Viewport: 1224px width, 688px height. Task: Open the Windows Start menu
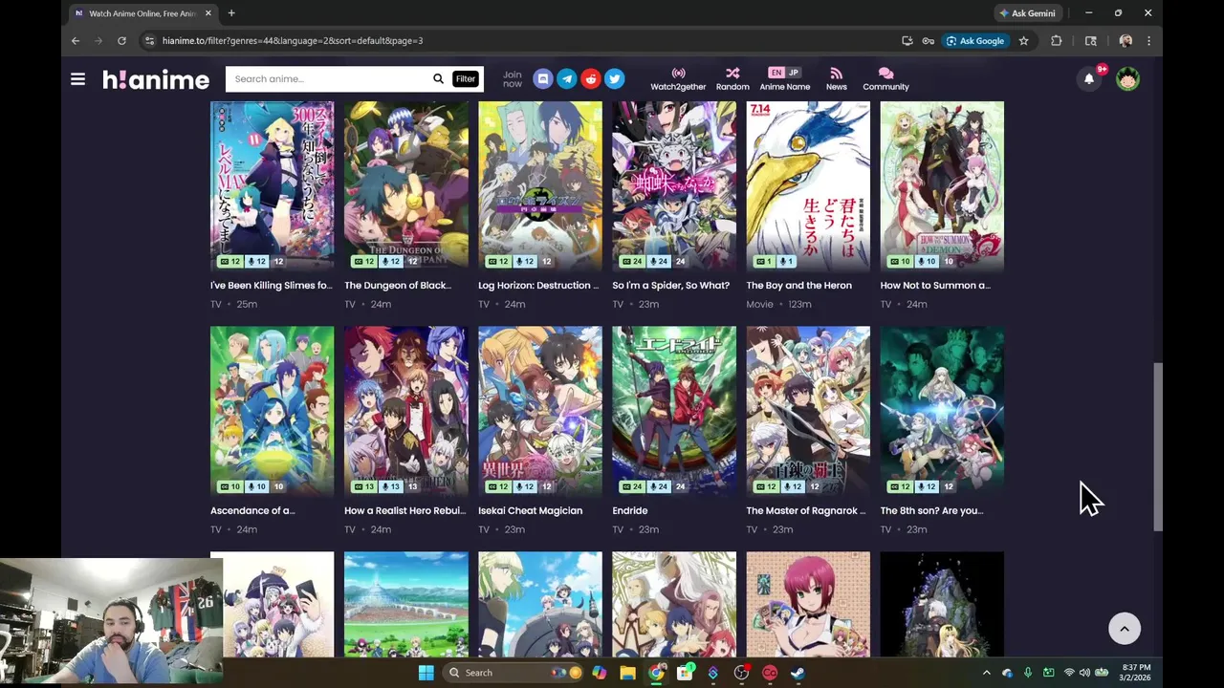[x=426, y=673]
